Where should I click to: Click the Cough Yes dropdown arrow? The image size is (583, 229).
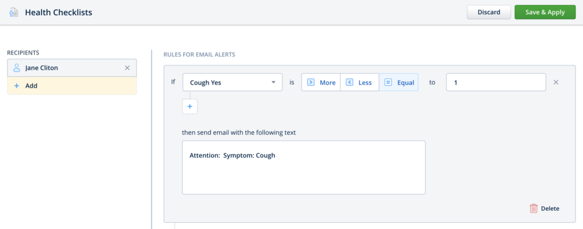(x=273, y=82)
